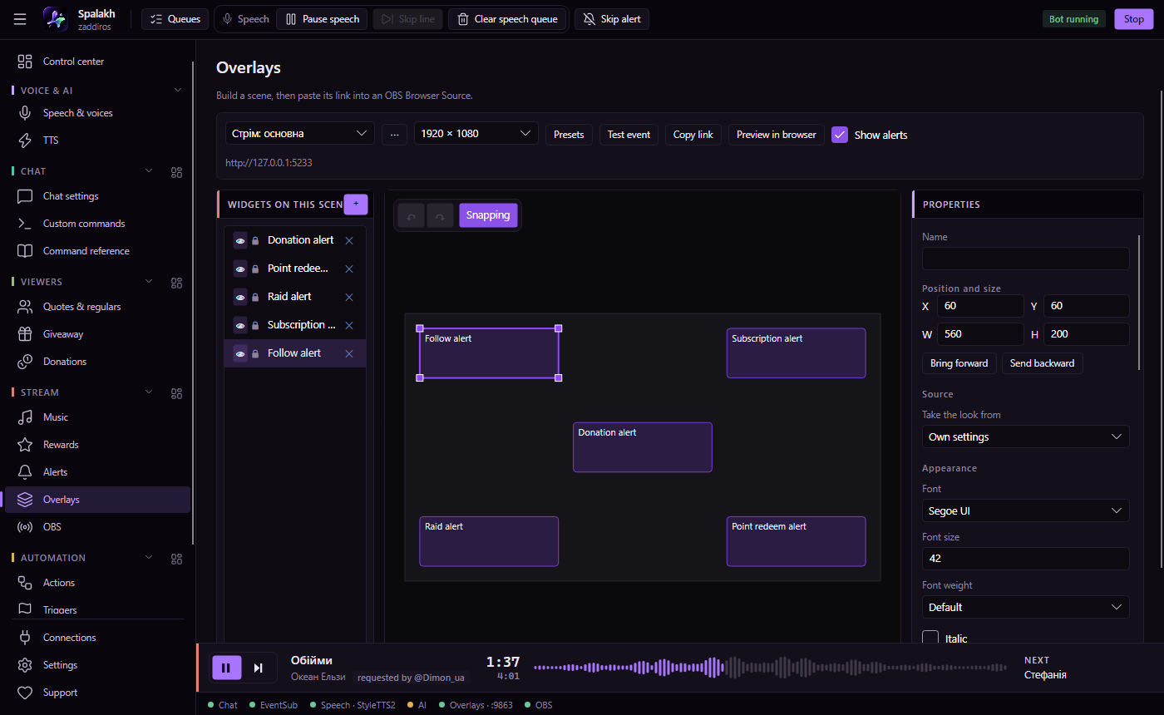This screenshot has height=715, width=1164.
Task: Open the OBS sidebar page
Action: click(x=98, y=527)
